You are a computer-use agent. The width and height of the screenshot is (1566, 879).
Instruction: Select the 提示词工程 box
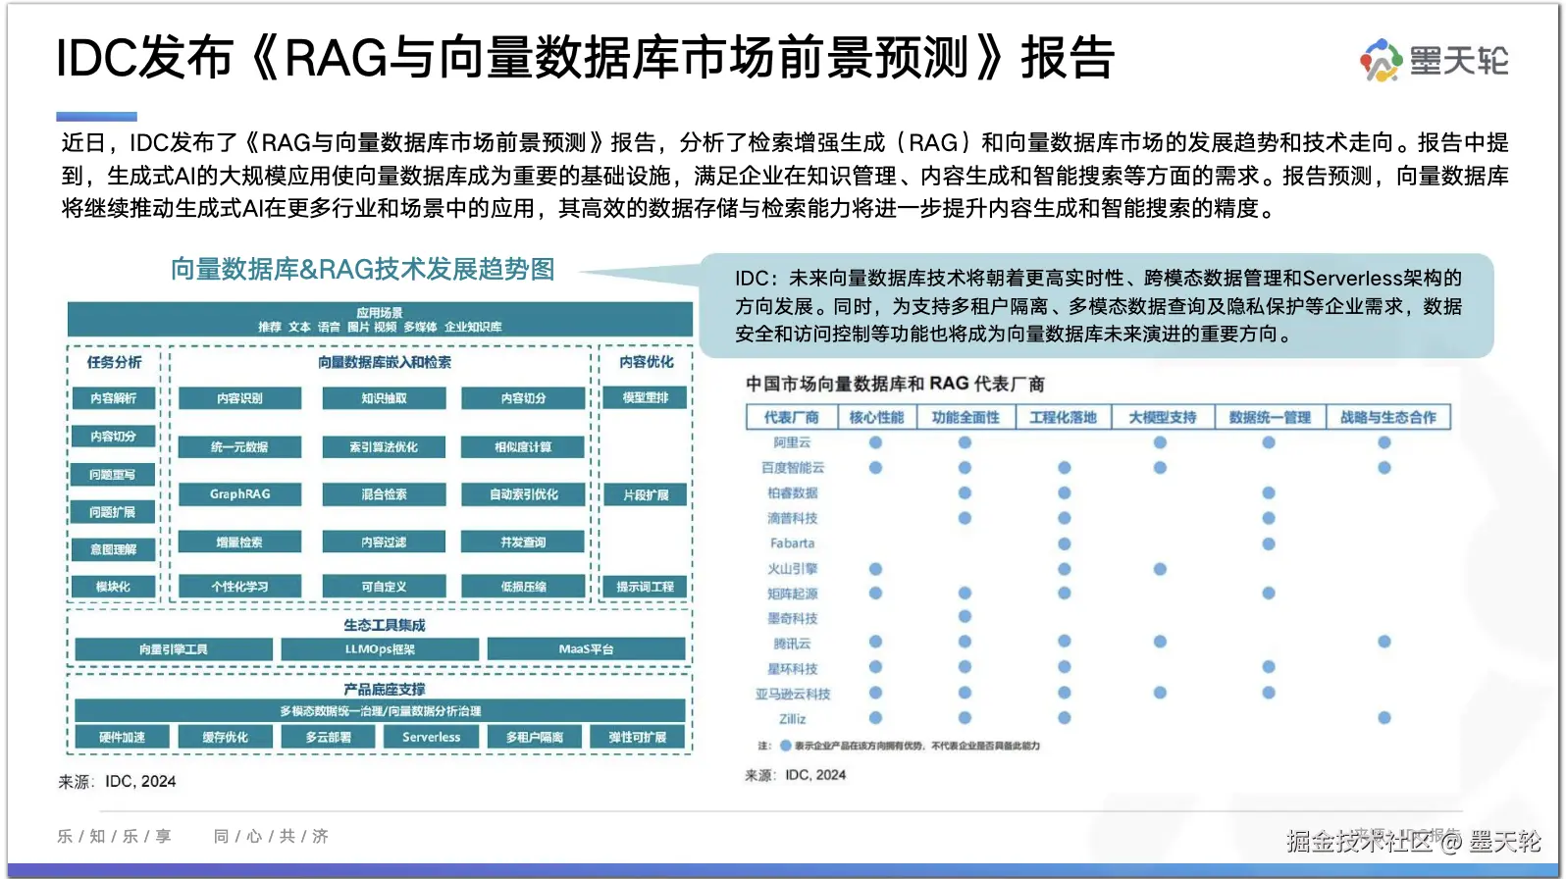pos(645,587)
